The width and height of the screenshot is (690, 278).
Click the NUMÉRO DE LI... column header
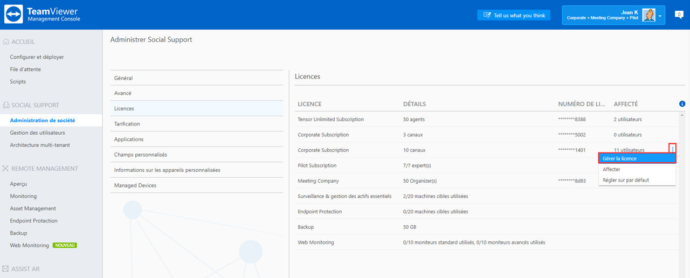[x=582, y=104]
